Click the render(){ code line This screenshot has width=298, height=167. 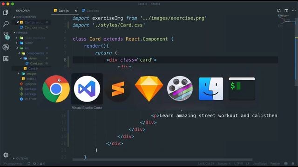pyautogui.click(x=96, y=46)
